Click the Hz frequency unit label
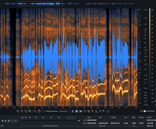This screenshot has height=129, width=156. [x=134, y=126]
